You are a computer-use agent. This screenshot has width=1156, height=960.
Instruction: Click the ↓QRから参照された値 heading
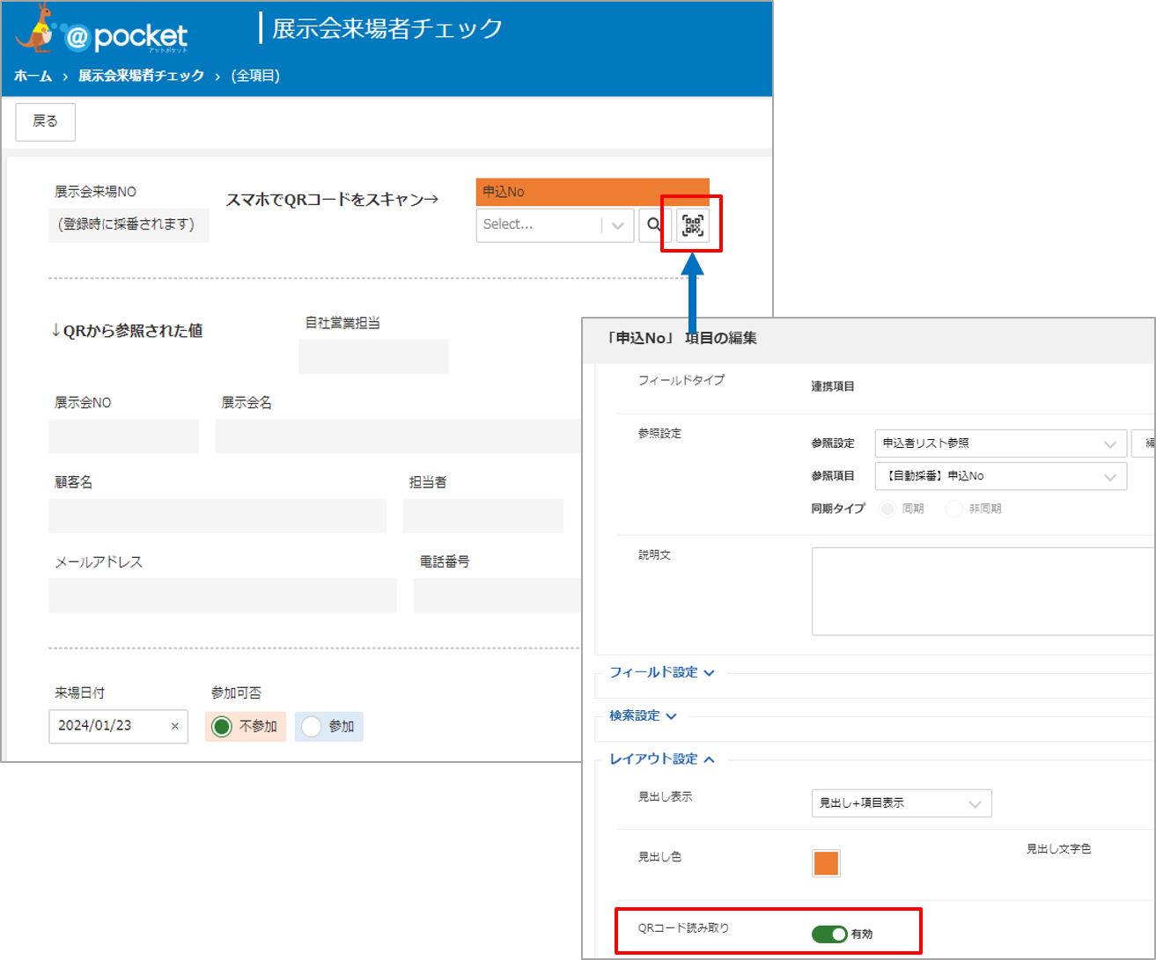(127, 331)
